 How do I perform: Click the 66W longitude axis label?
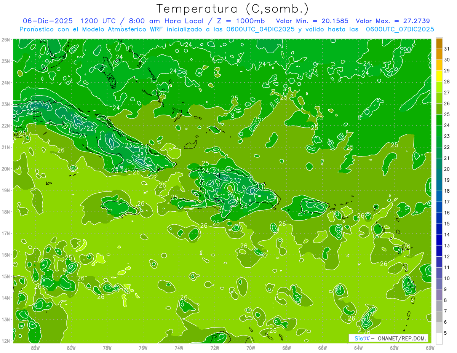(x=322, y=348)
